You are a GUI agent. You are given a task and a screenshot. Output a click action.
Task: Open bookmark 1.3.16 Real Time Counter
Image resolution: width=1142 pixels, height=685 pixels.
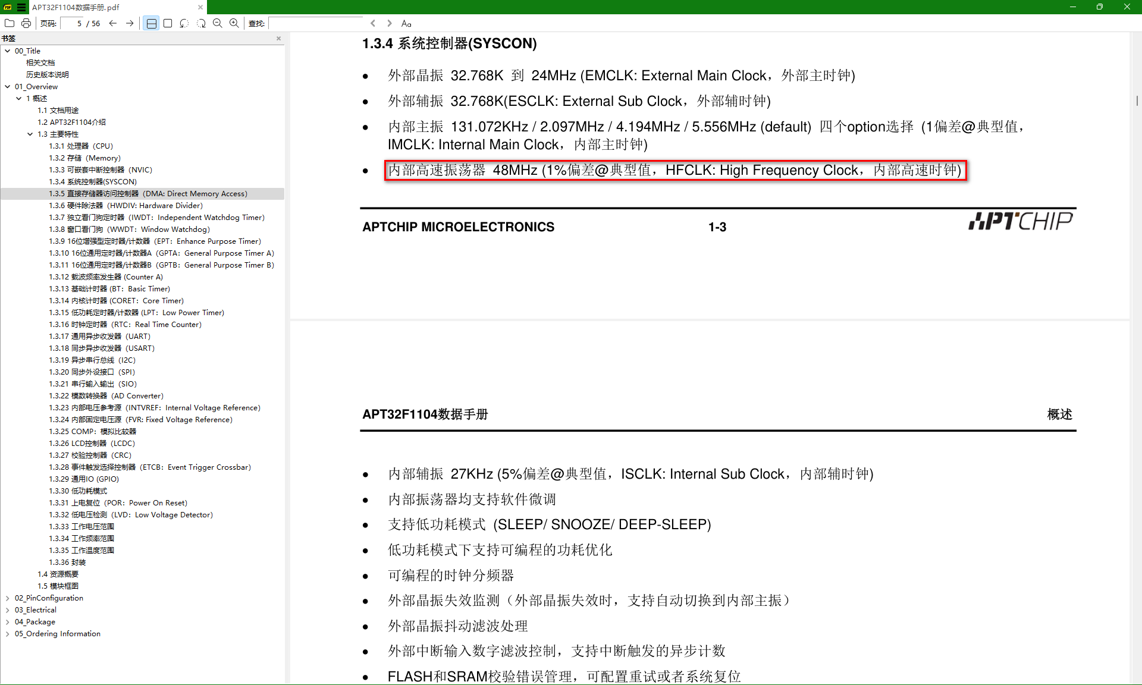coord(126,325)
